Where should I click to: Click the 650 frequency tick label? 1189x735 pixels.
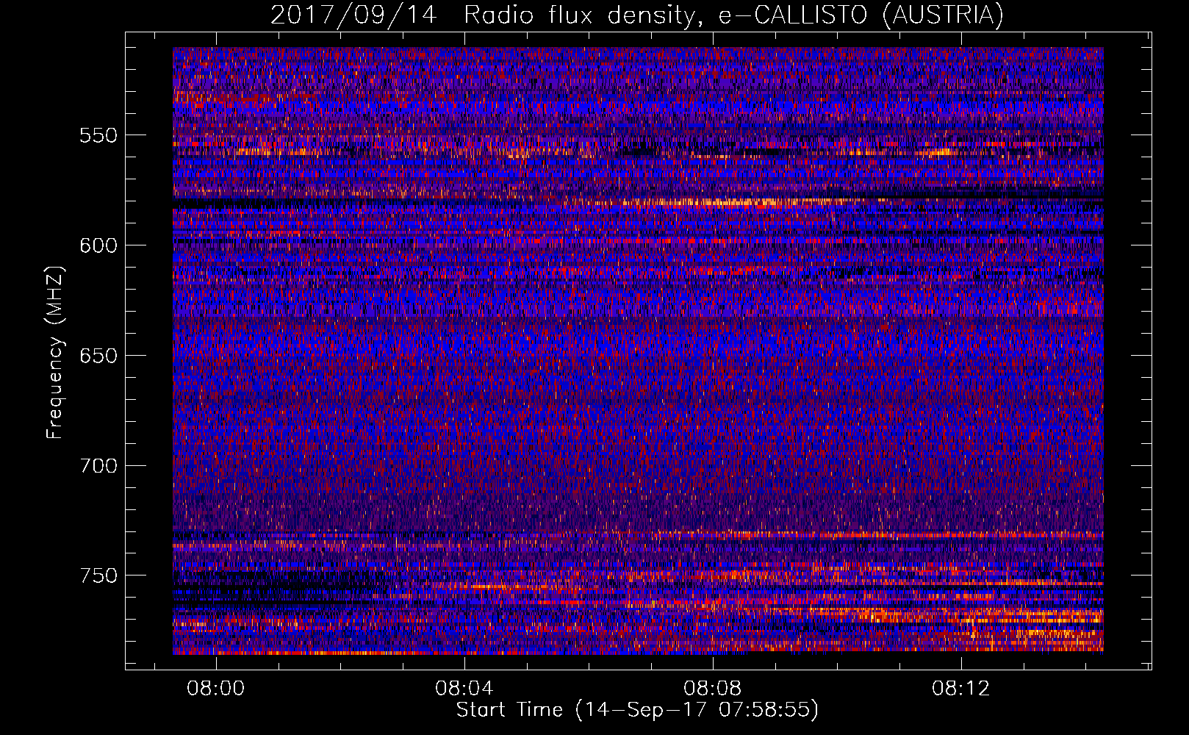pyautogui.click(x=98, y=356)
